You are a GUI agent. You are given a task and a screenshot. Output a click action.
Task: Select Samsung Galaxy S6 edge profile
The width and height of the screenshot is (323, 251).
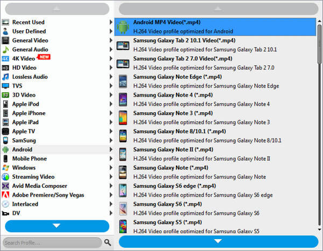click(215, 191)
